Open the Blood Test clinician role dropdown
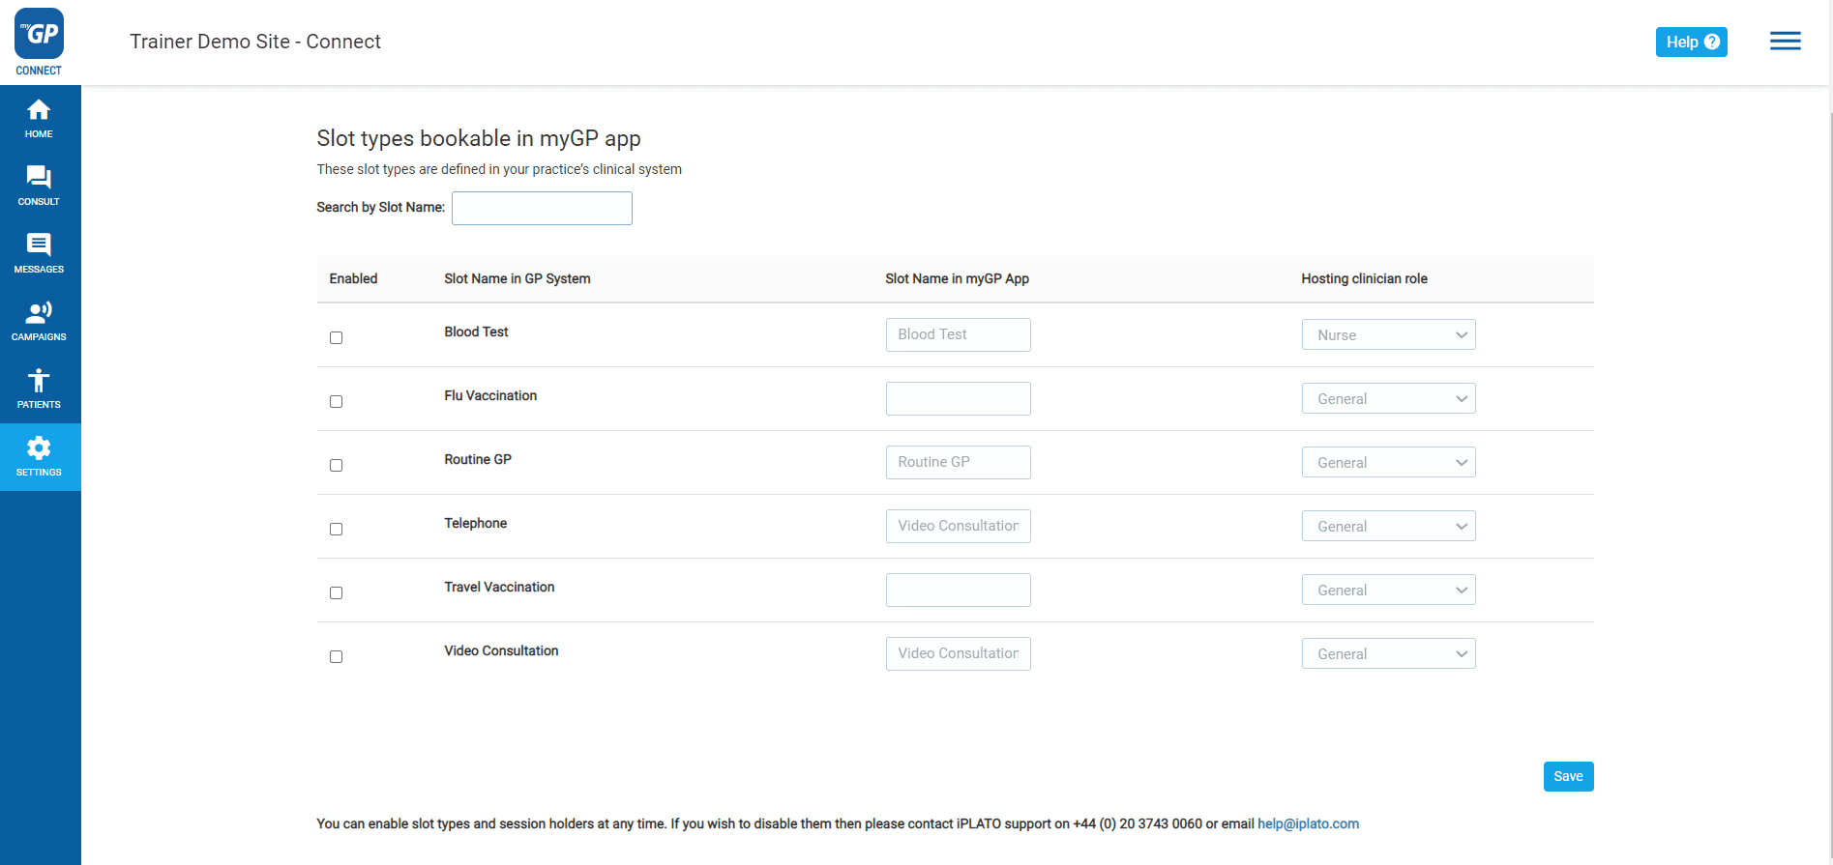This screenshot has width=1833, height=865. (1388, 334)
